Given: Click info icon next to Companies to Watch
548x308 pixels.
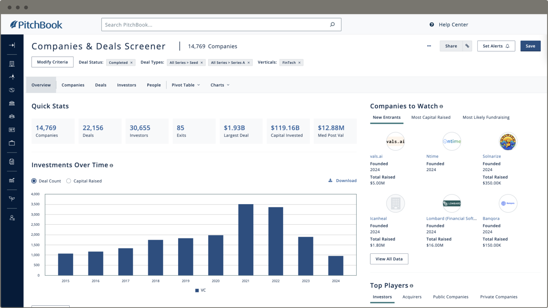Looking at the screenshot, I should pos(441,106).
